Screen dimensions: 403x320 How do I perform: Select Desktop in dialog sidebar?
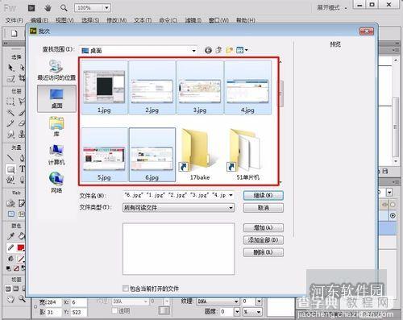point(56,98)
